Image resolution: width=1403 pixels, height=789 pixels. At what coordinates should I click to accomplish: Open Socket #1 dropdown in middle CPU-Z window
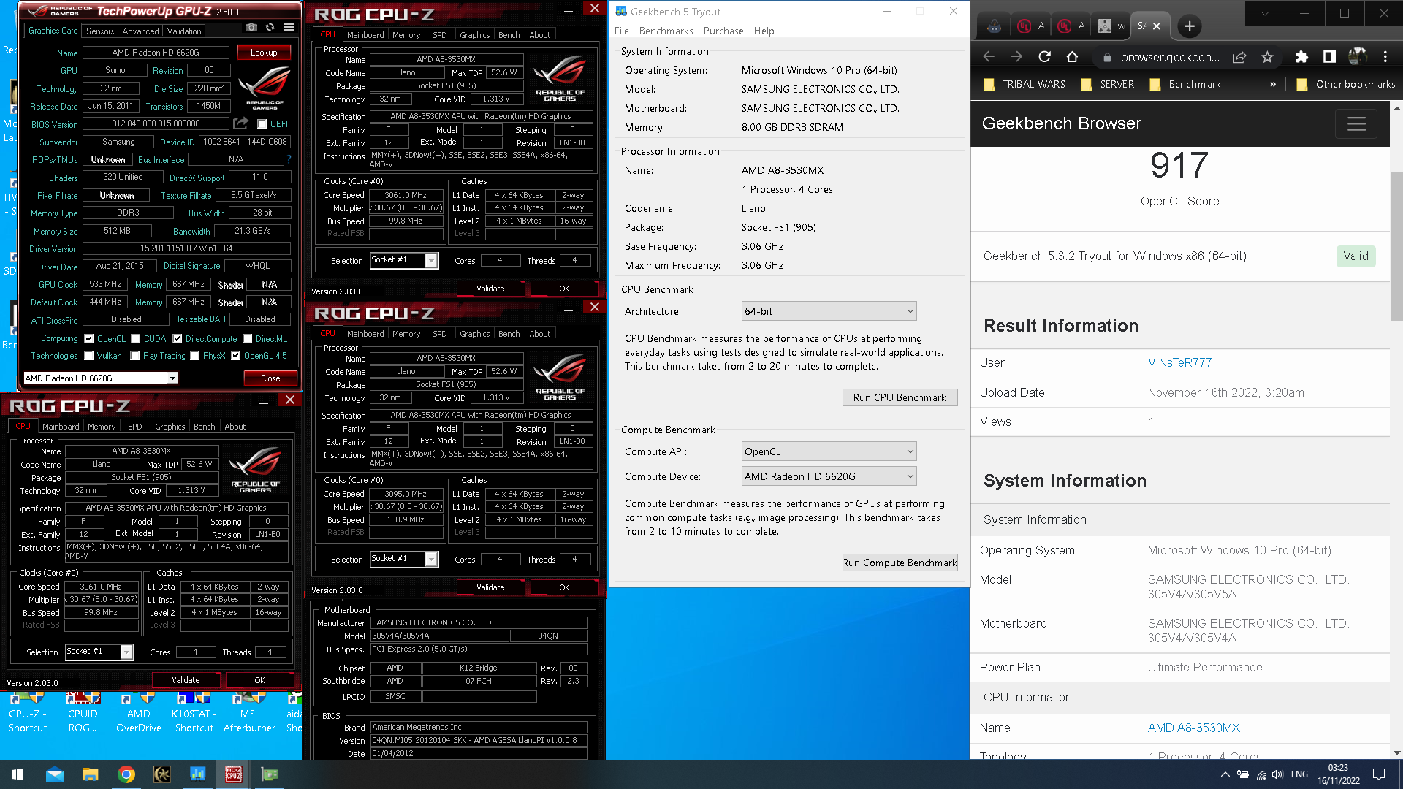(403, 559)
